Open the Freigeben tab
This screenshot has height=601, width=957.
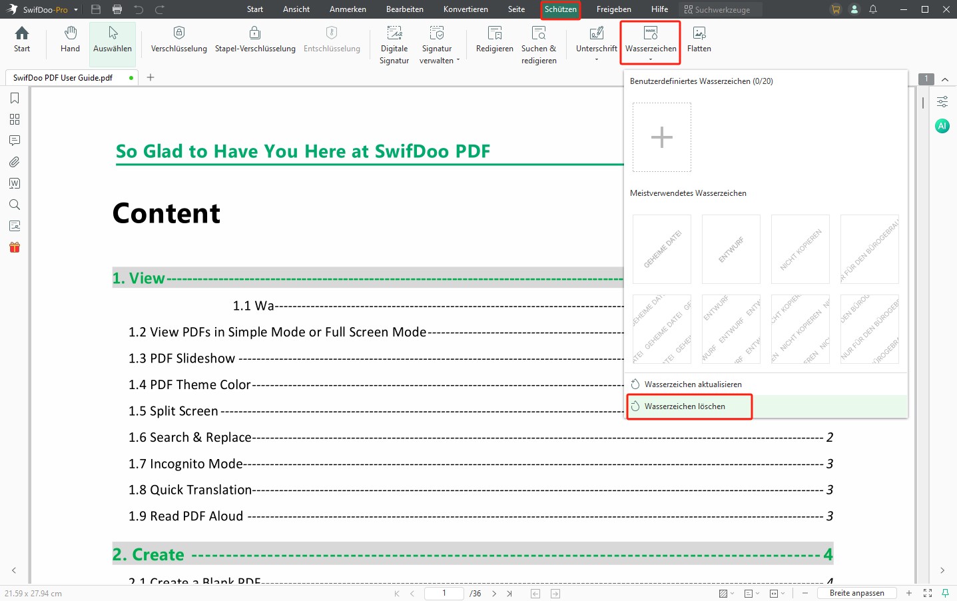tap(614, 9)
